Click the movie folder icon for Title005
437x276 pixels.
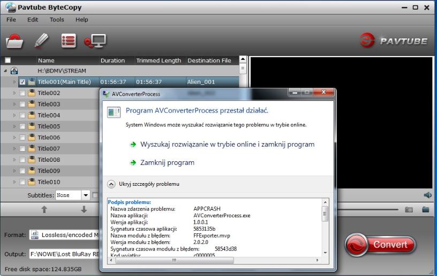coord(32,126)
